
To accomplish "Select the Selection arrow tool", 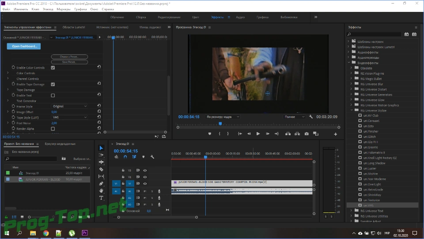I will coord(101,148).
